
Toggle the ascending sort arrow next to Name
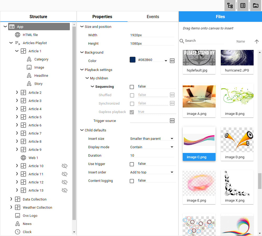[x=257, y=41]
